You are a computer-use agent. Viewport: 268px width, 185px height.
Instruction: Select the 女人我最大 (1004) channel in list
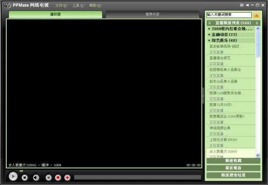click(231, 153)
